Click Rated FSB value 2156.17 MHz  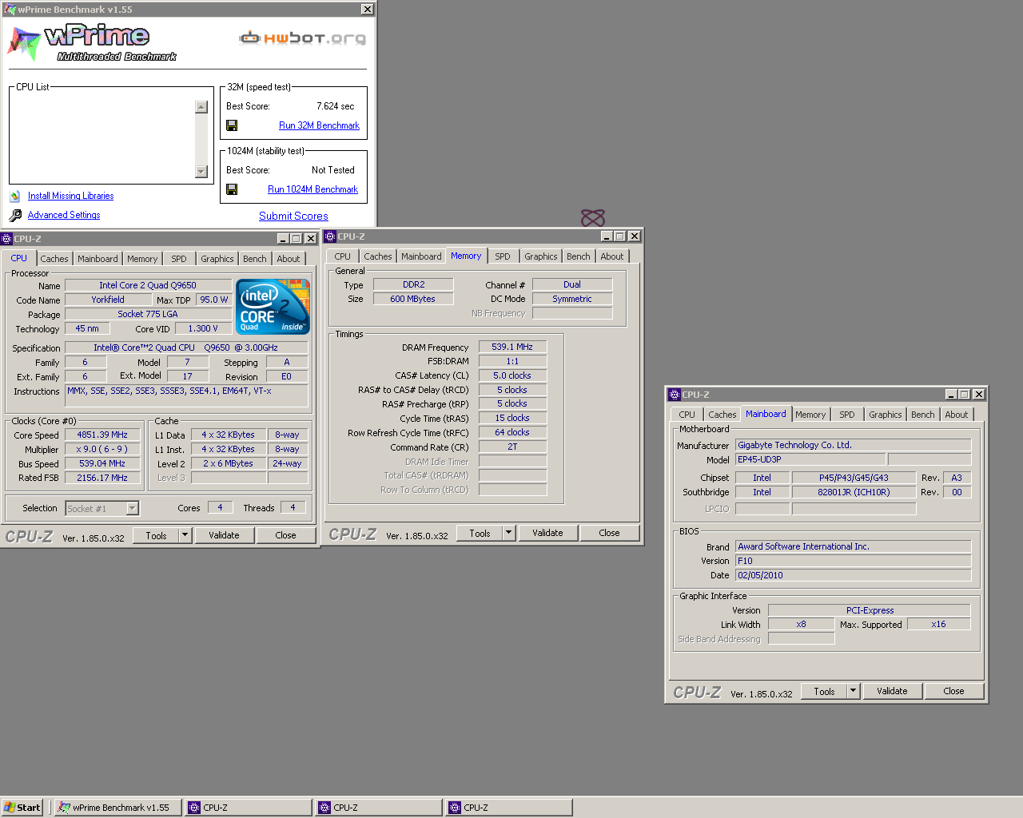(102, 478)
